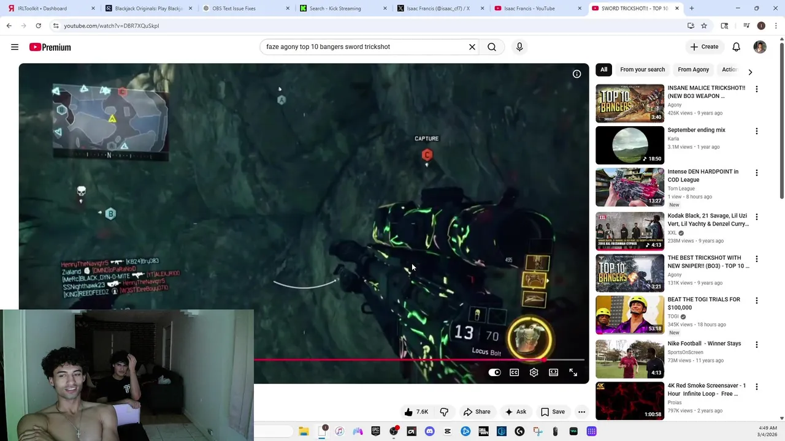The height and width of the screenshot is (441, 785).
Task: Open Chrome profile avatar button
Action: pyautogui.click(x=761, y=26)
